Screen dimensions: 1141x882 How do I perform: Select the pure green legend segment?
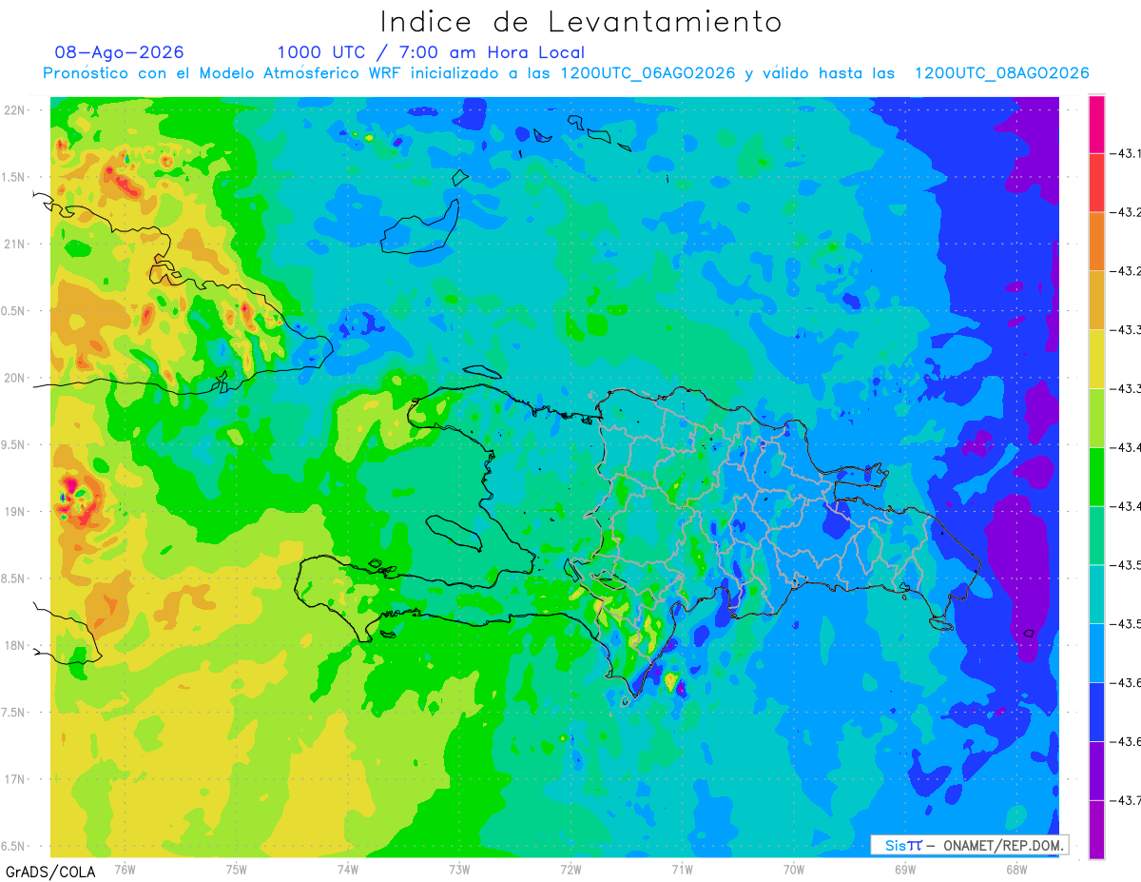tap(1096, 477)
